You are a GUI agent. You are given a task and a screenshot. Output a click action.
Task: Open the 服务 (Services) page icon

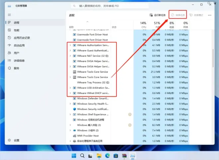tap(9, 68)
